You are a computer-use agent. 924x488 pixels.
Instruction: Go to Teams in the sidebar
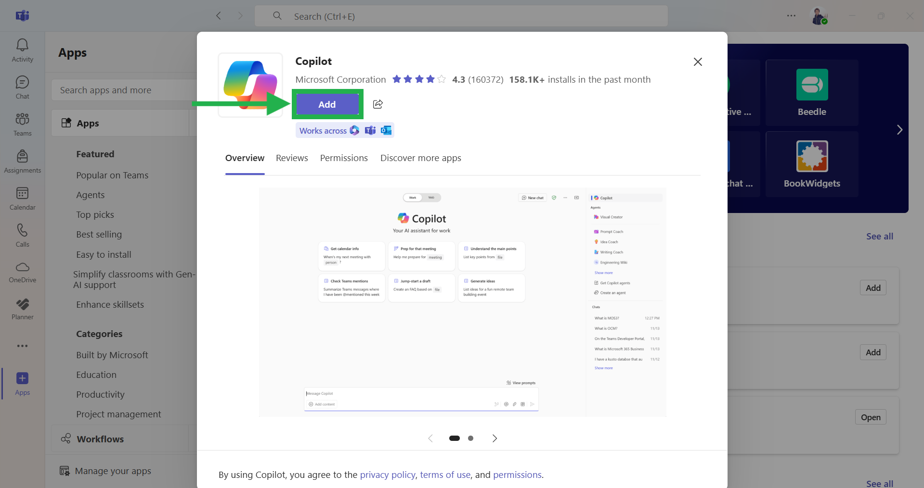coord(22,125)
